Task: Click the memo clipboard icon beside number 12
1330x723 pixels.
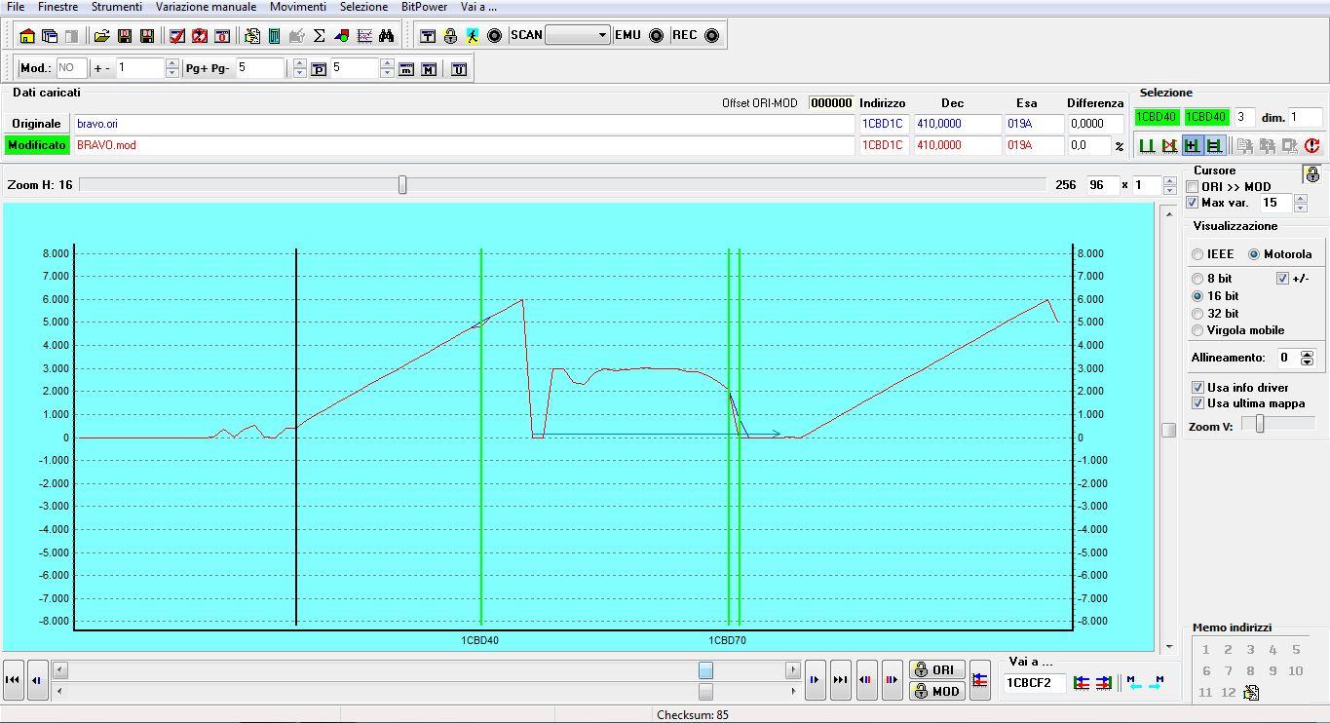Action: (1251, 693)
